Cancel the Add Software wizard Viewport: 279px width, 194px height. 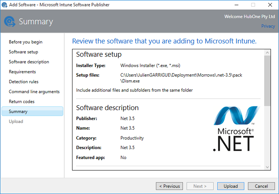(x=261, y=186)
